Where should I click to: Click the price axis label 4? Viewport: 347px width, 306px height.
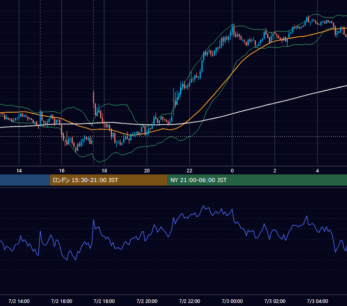coord(317,171)
